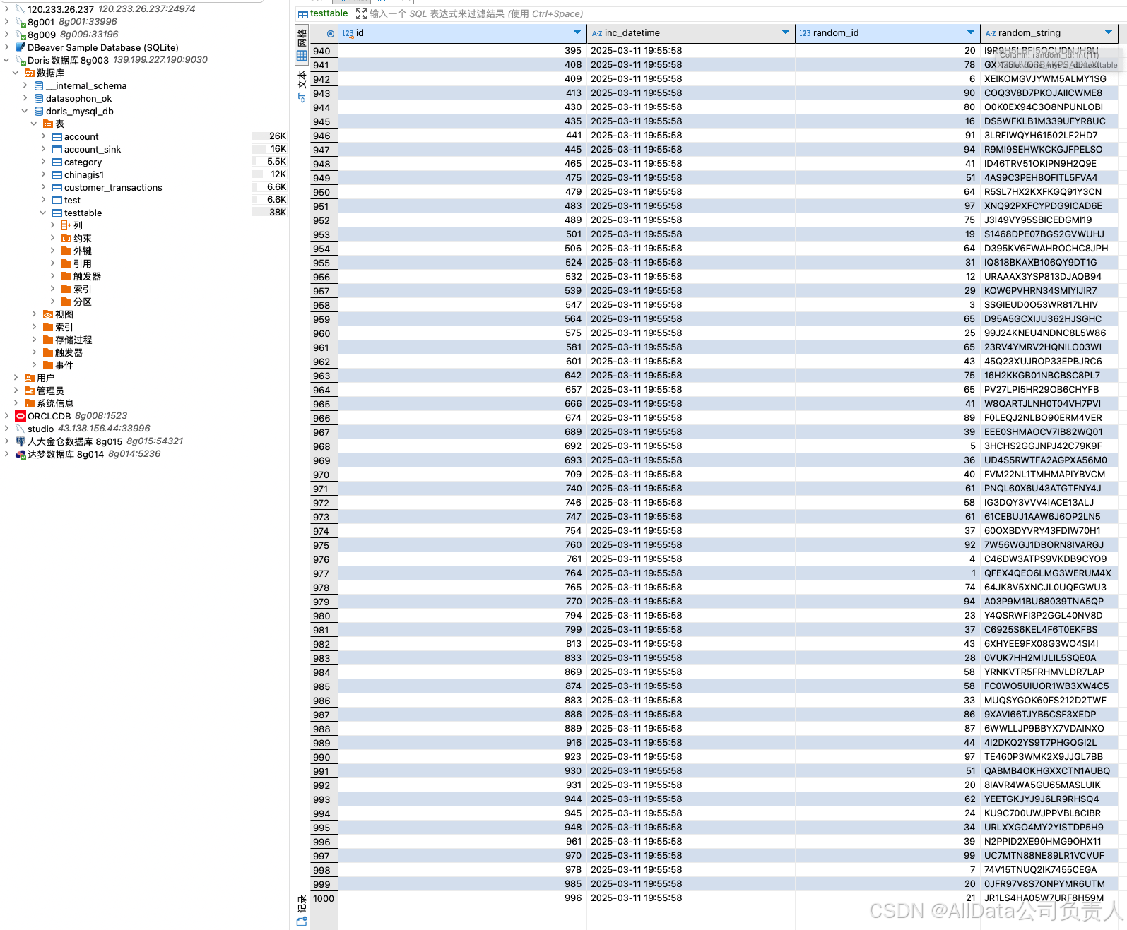Click id cell with value 996

pyautogui.click(x=462, y=898)
